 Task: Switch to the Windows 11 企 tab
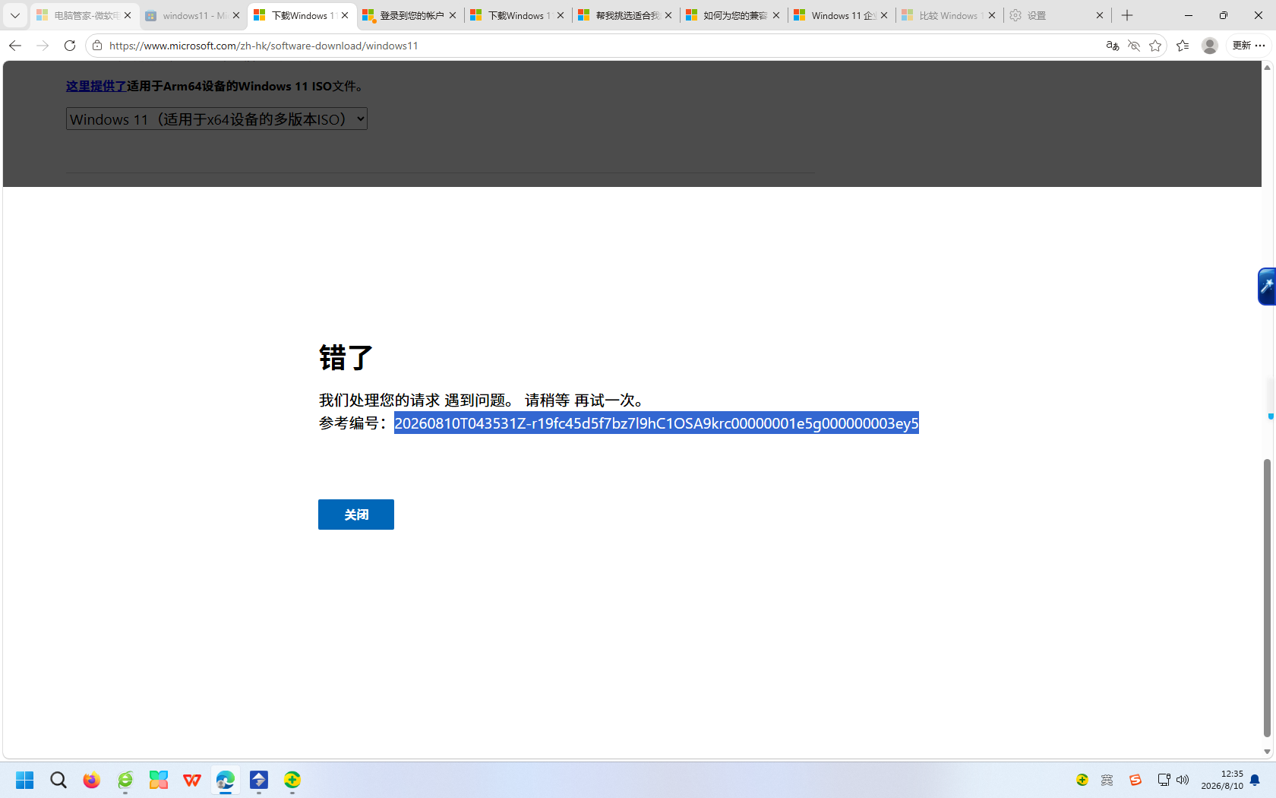click(841, 15)
